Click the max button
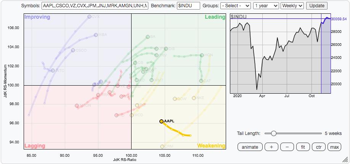This screenshot has width=350, height=164. 334,147
